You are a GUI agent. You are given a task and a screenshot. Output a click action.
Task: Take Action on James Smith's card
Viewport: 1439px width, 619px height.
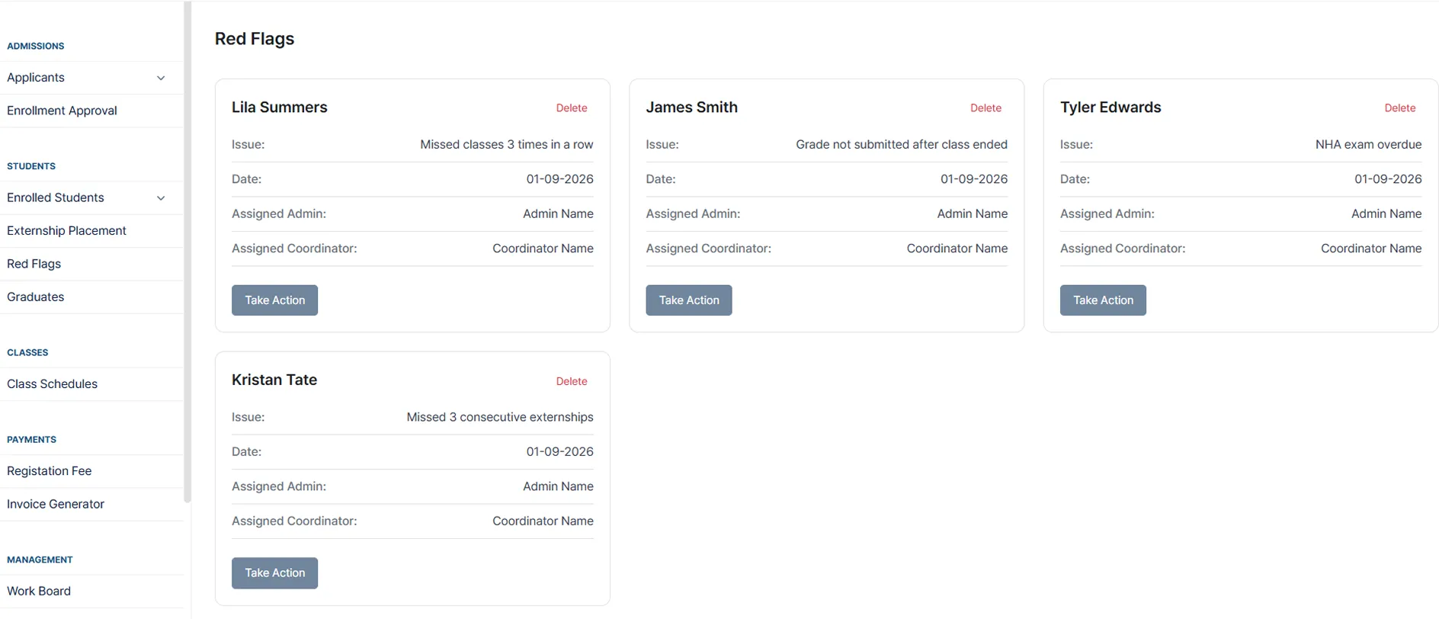click(688, 300)
